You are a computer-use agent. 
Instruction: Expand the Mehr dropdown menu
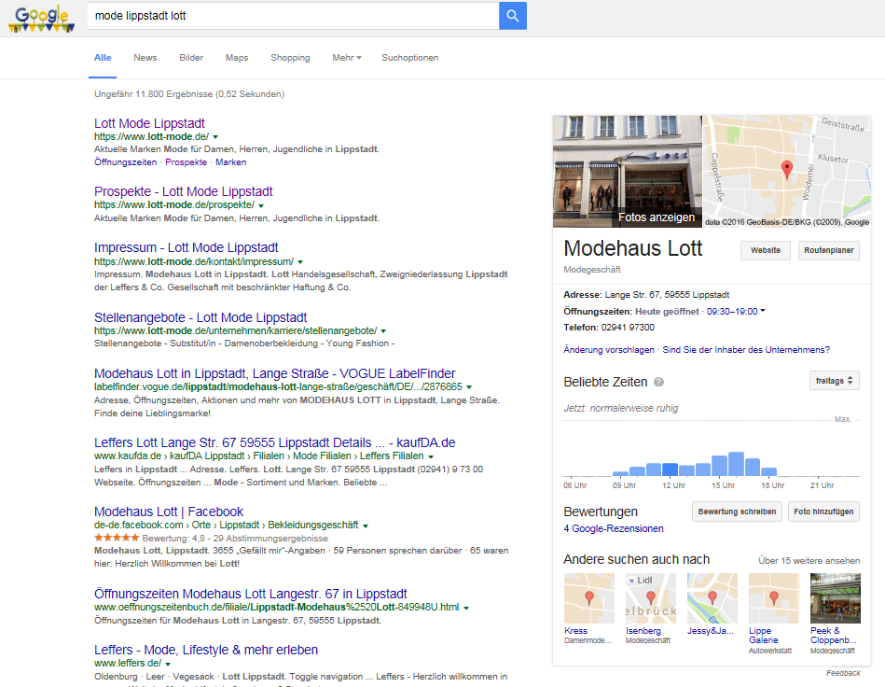347,58
